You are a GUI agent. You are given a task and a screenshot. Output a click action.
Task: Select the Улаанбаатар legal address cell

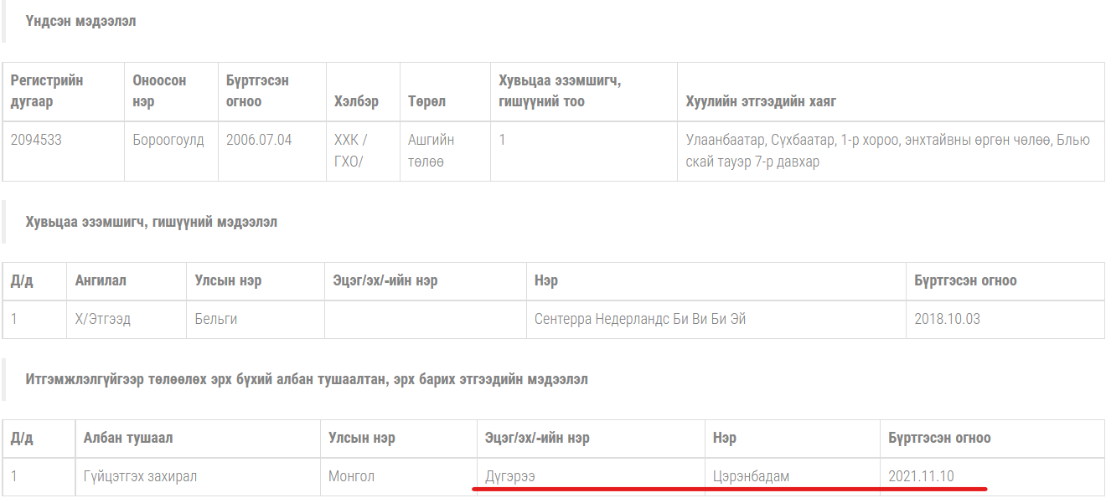(x=887, y=151)
